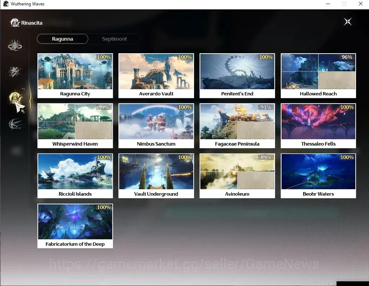369x286 pixels.
Task: Click the Wuthering Waves title bar app icon
Action: (6, 4)
